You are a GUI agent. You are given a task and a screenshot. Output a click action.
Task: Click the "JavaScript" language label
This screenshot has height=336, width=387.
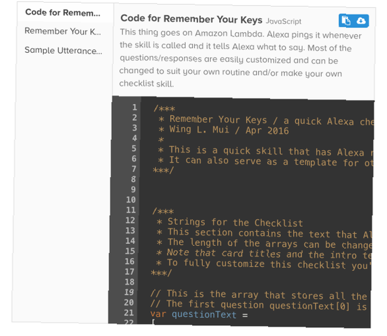click(283, 21)
